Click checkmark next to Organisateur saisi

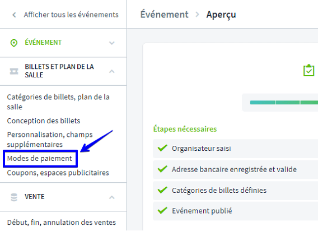[x=162, y=148]
